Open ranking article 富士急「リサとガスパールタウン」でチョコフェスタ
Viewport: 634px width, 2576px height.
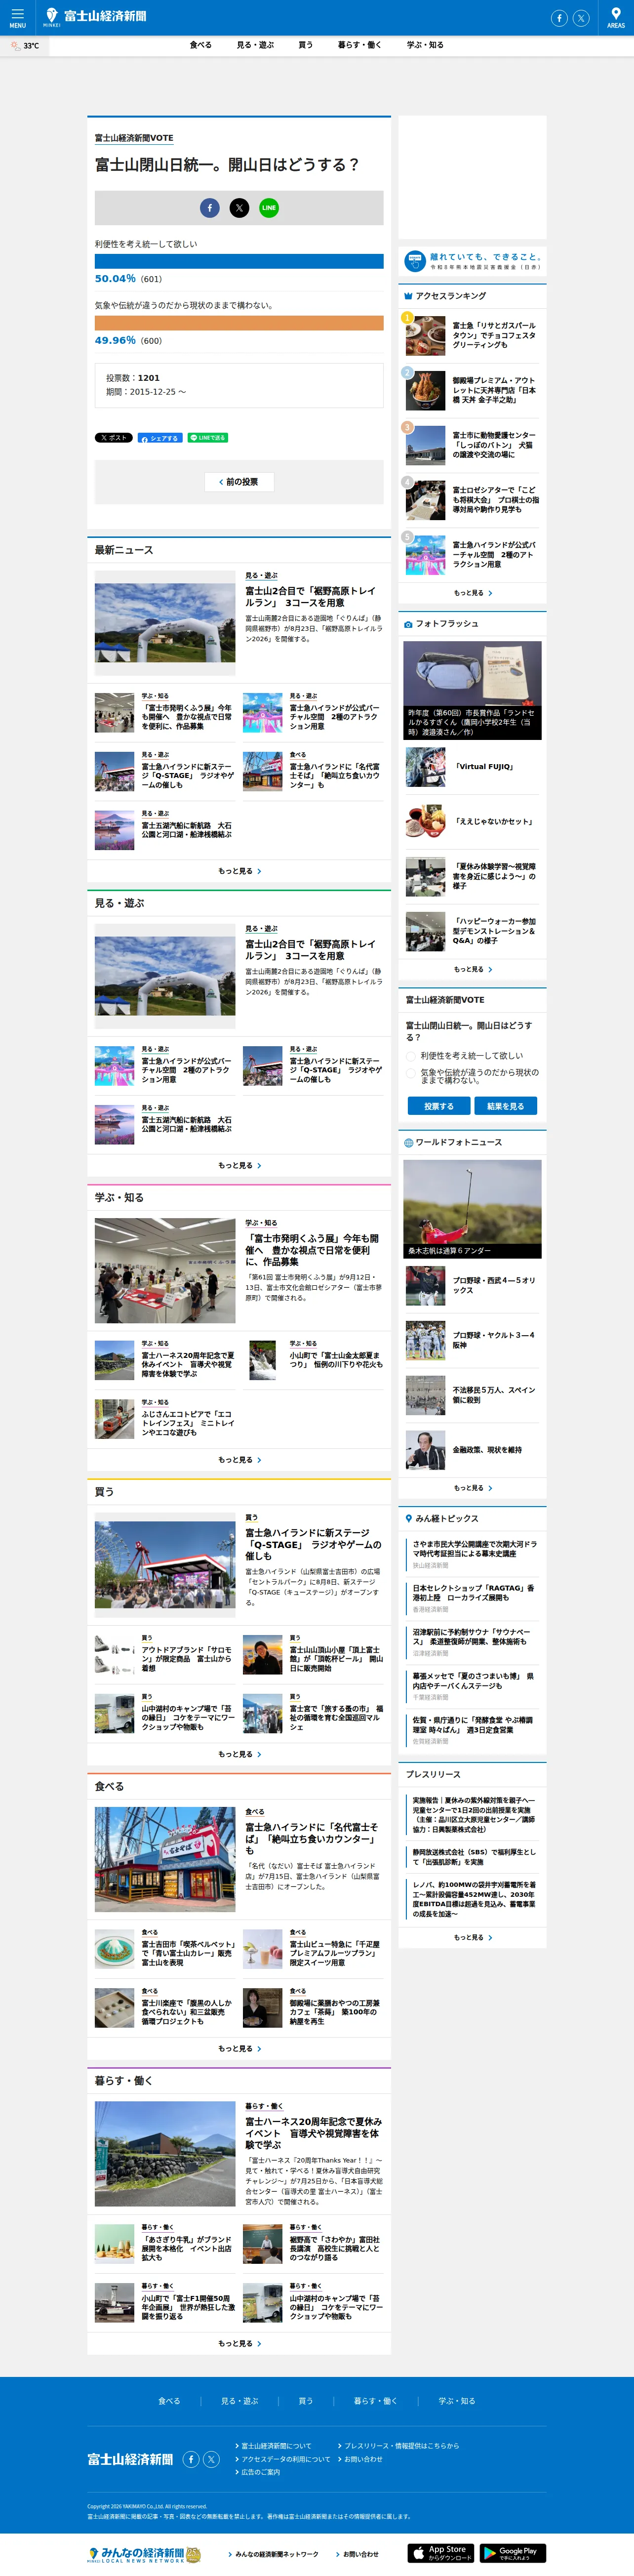coord(472,335)
